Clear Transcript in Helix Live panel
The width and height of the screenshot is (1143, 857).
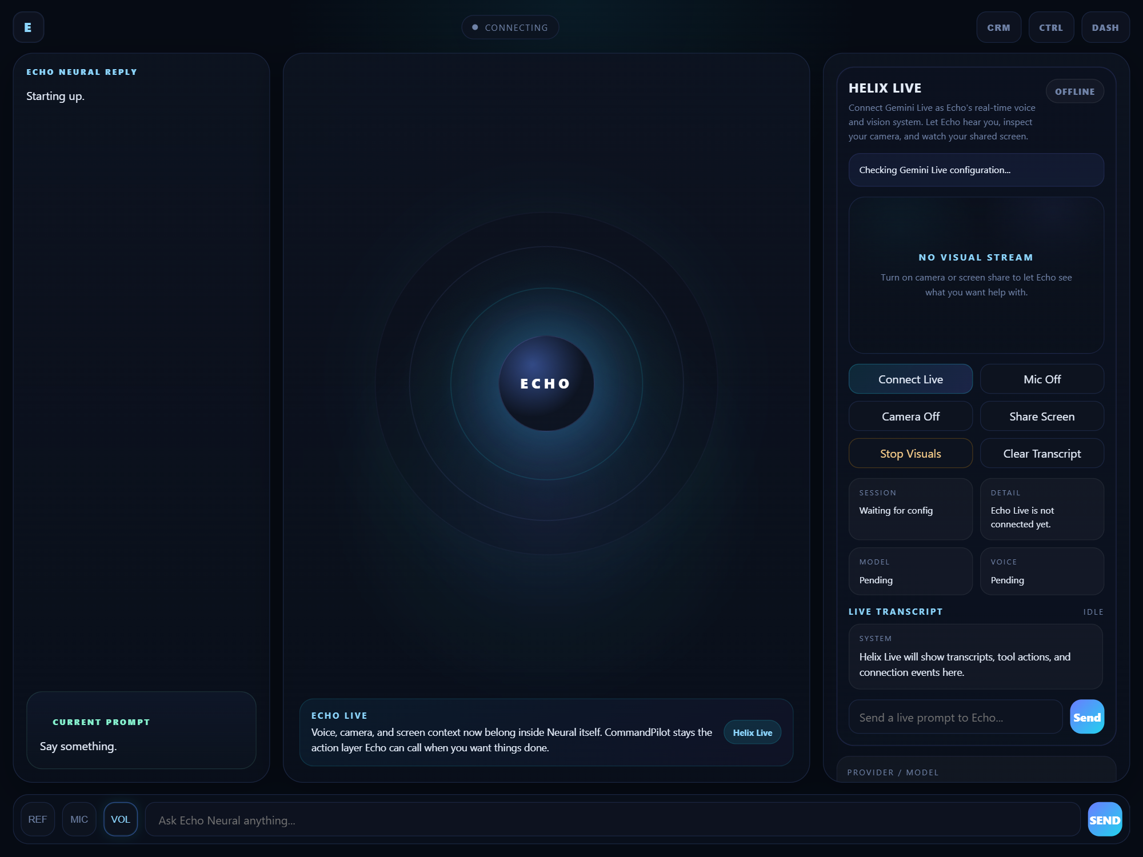(x=1042, y=453)
